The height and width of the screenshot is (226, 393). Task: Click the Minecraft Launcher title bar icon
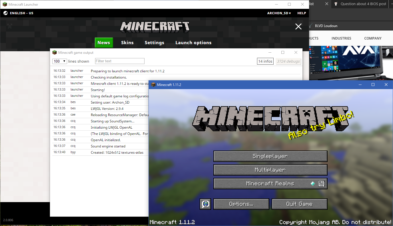5,4
